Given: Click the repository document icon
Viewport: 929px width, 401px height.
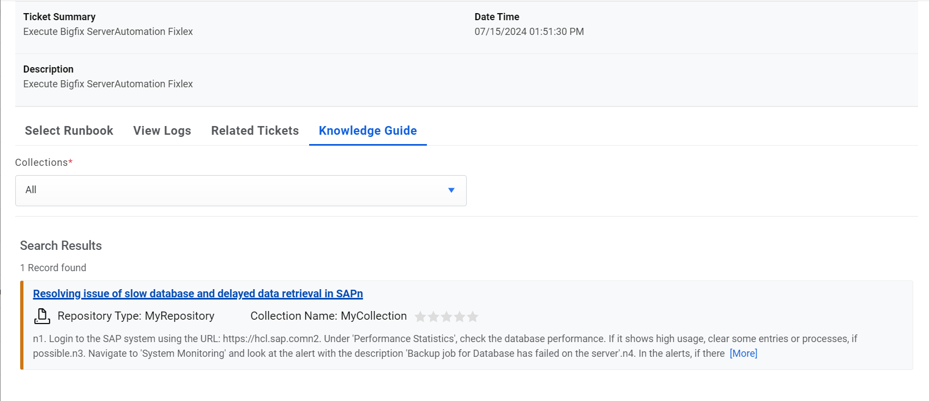Looking at the screenshot, I should click(42, 316).
